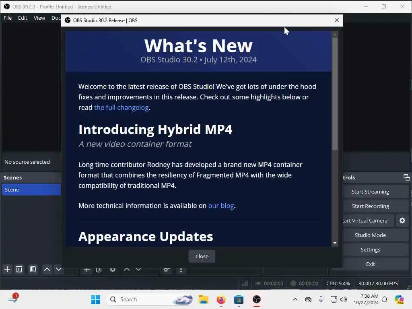Viewport: 412px width, 309px height.
Task: Open the Edit menu
Action: (23, 18)
